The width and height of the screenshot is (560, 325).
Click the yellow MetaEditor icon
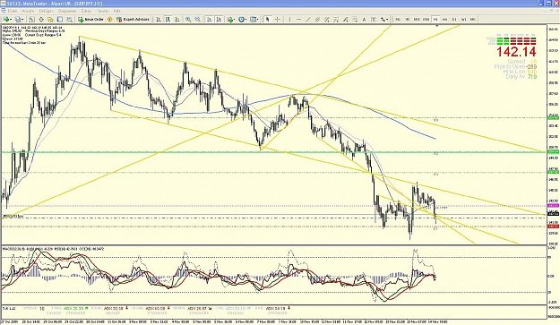point(110,20)
